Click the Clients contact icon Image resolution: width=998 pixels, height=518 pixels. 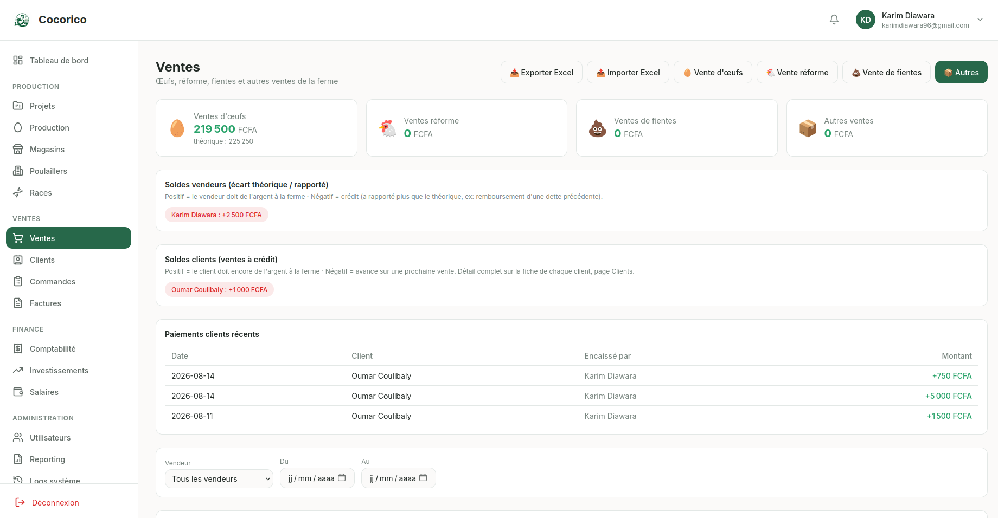coord(18,260)
